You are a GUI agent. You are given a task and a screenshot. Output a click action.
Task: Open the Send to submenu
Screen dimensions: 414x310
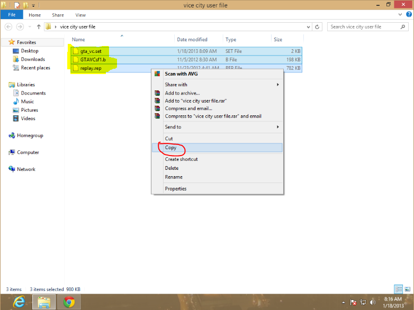[x=217, y=127]
